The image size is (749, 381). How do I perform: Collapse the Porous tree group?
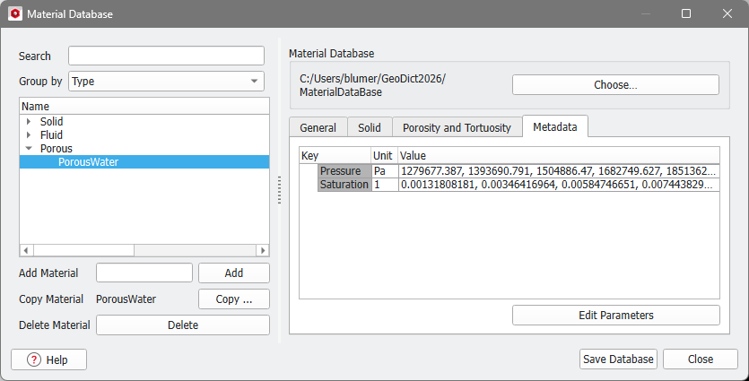29,149
